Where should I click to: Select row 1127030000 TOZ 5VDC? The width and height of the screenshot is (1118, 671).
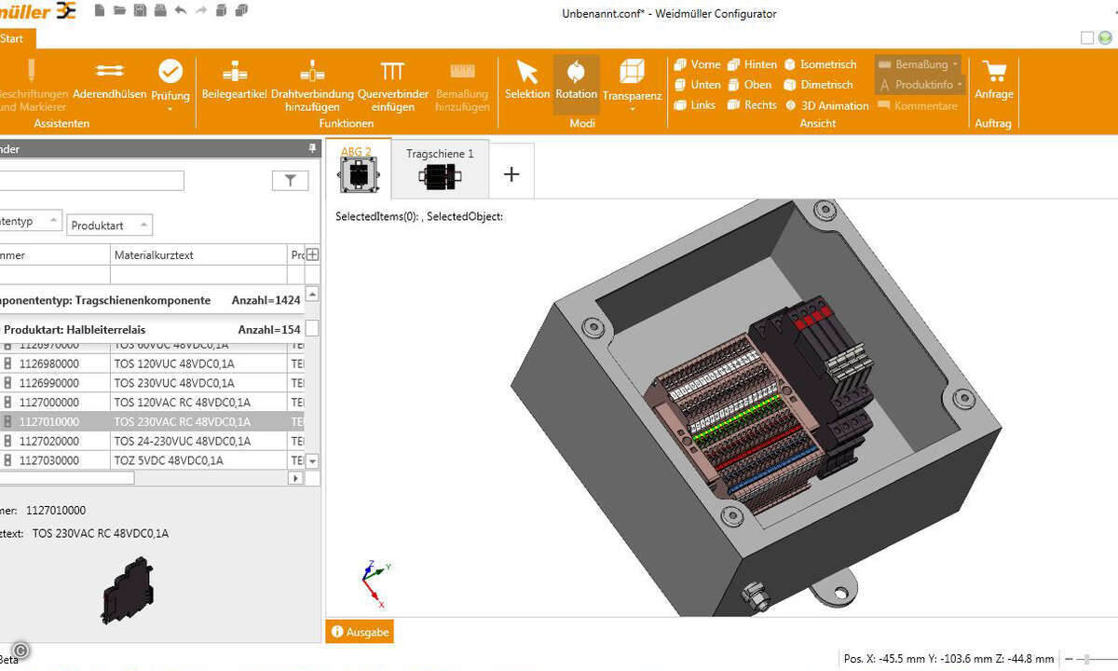click(152, 460)
